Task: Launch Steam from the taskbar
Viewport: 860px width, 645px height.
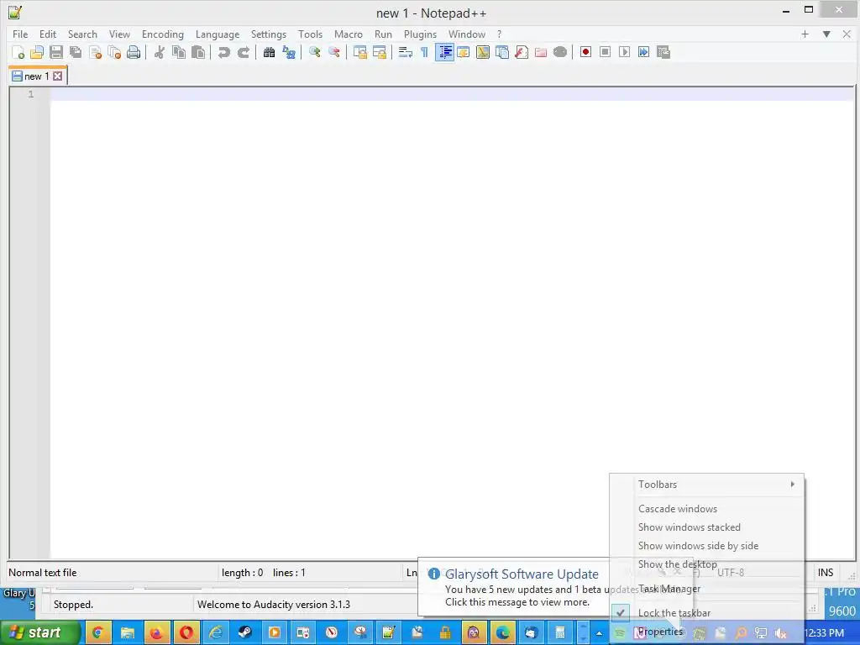Action: 244,633
